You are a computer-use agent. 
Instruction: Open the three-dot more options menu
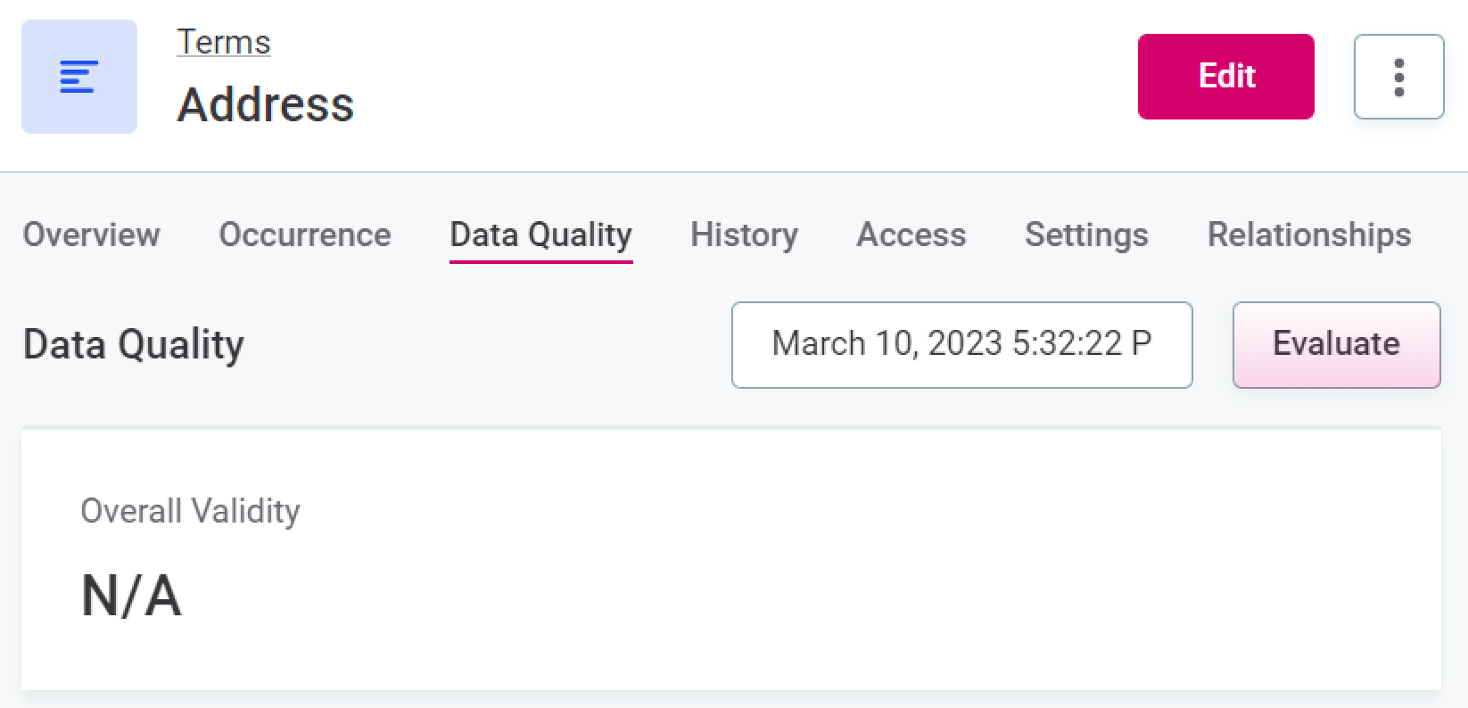click(1398, 77)
